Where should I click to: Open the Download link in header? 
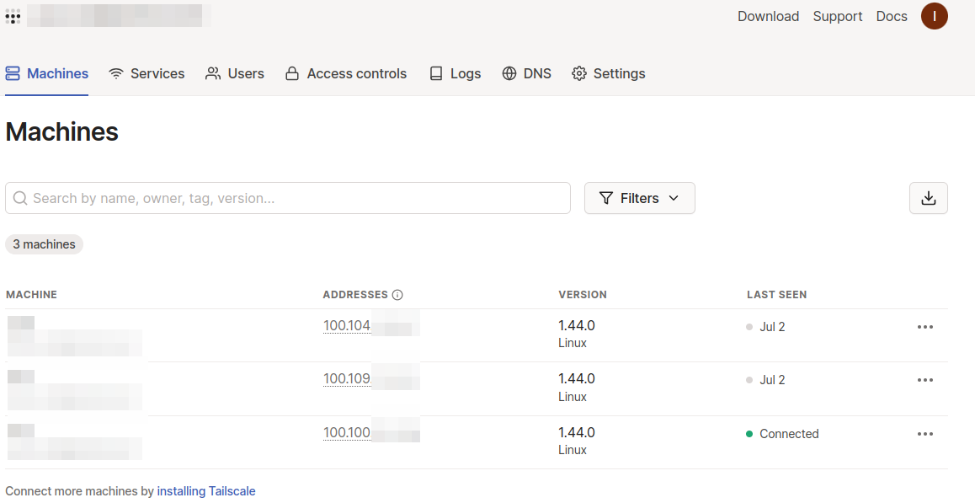(768, 16)
